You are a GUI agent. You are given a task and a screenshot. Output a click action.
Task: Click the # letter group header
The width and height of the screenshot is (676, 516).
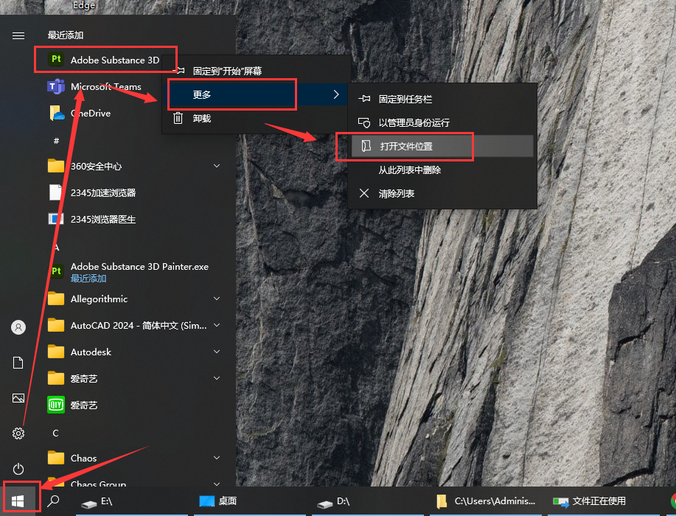56,141
